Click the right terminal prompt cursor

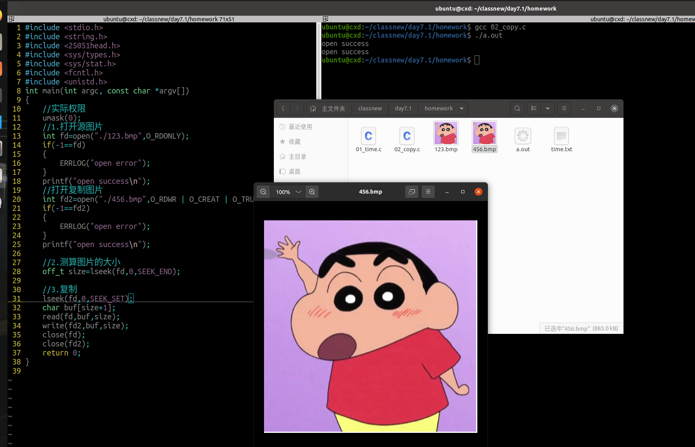click(x=477, y=60)
